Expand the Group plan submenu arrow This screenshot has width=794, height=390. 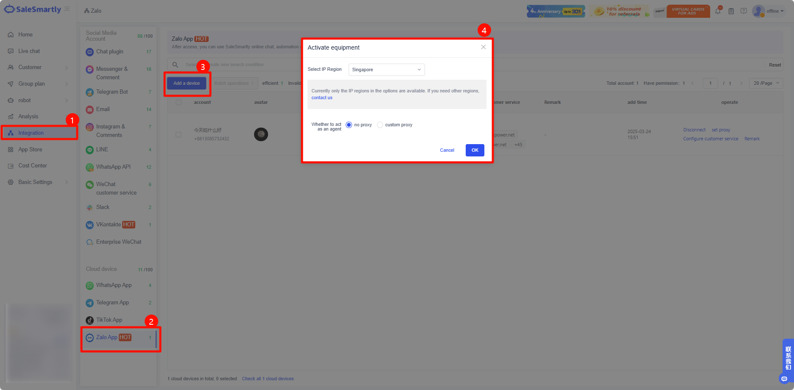click(x=67, y=84)
